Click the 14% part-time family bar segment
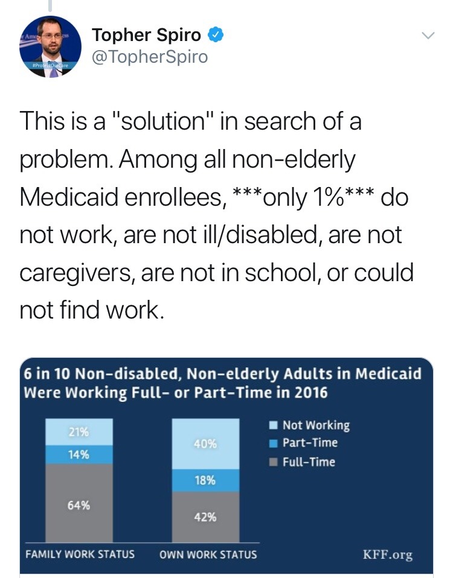 coord(79,454)
